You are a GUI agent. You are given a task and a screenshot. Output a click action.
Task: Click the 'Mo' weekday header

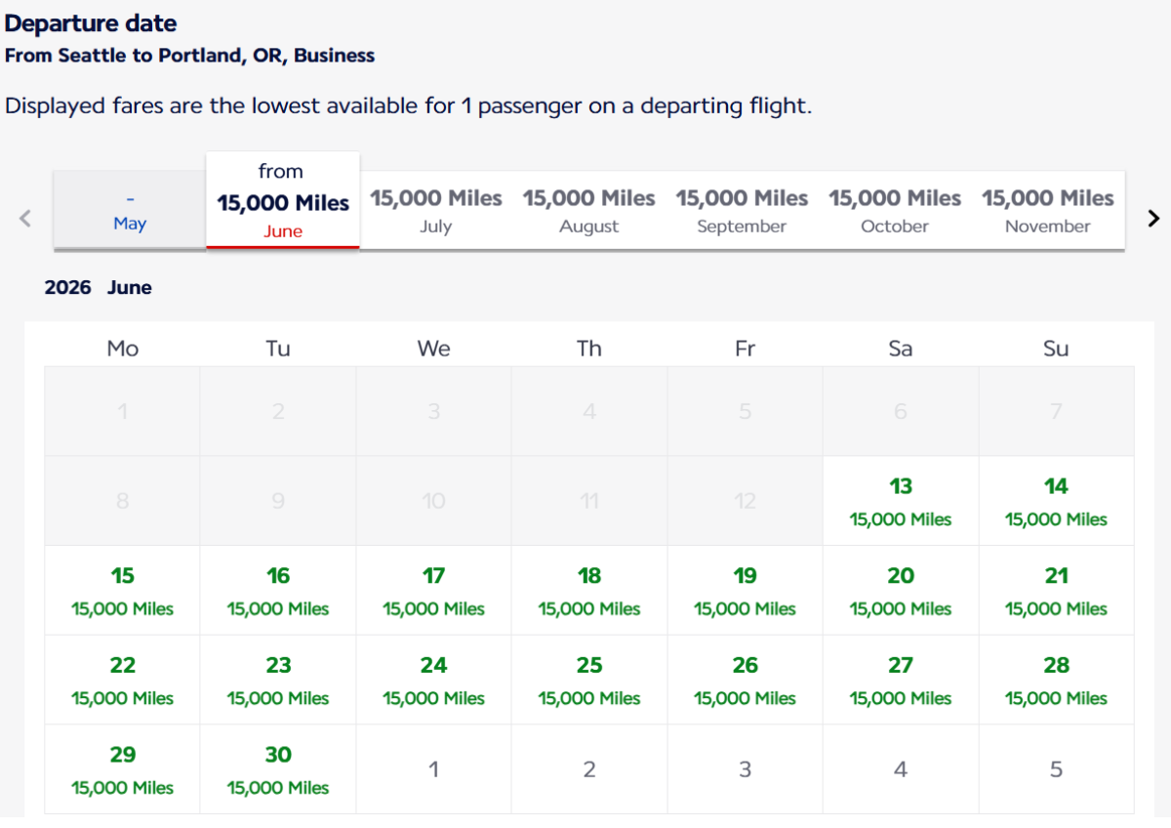[x=123, y=349]
